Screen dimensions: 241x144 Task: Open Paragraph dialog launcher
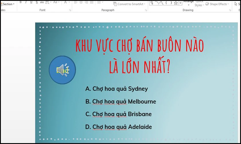(146, 10)
